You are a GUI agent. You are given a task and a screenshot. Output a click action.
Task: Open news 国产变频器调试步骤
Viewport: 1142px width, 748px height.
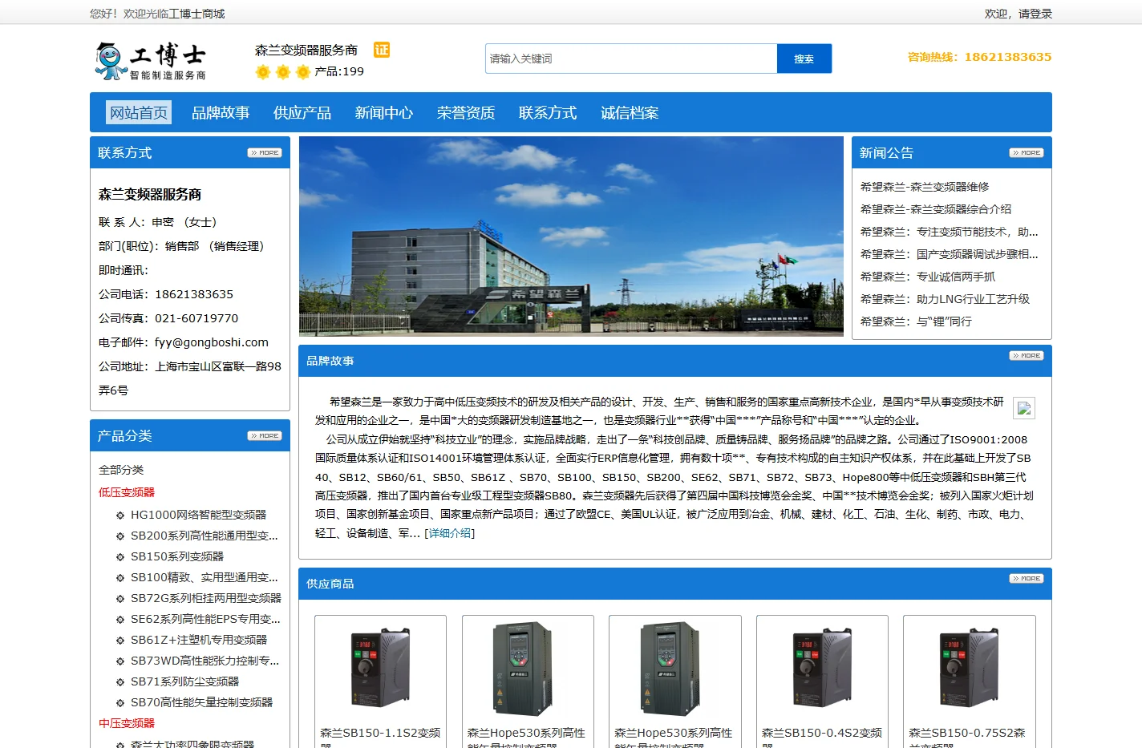[x=950, y=254]
